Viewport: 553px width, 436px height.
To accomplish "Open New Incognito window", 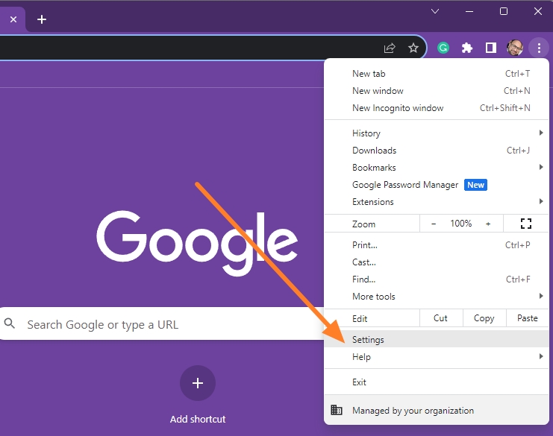I will click(x=437, y=108).
